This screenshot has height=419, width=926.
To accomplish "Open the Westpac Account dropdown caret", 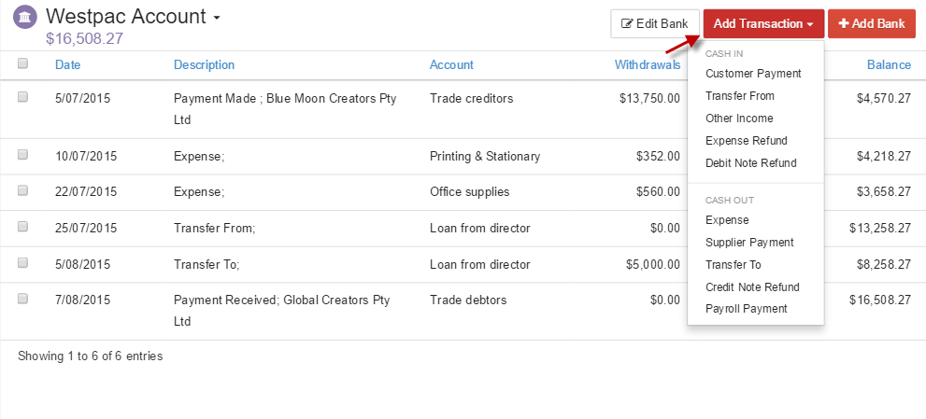I will (216, 19).
